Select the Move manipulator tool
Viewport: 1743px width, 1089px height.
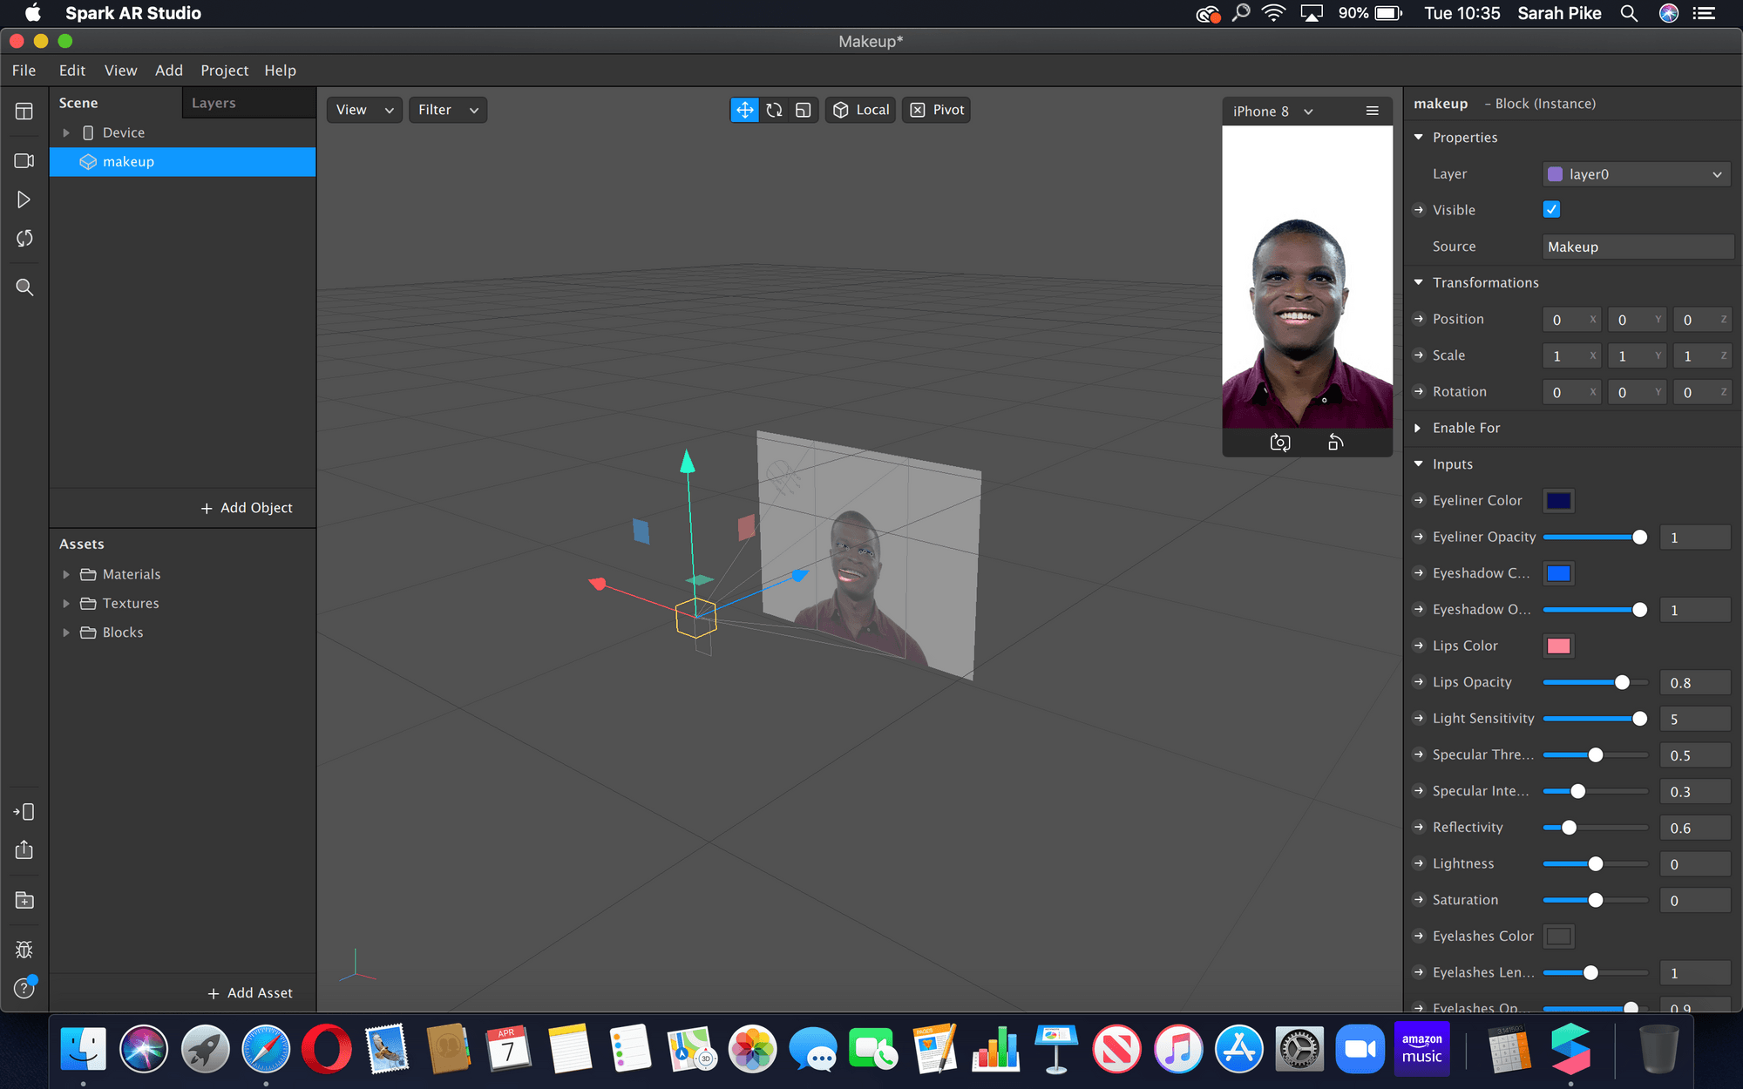tap(744, 110)
